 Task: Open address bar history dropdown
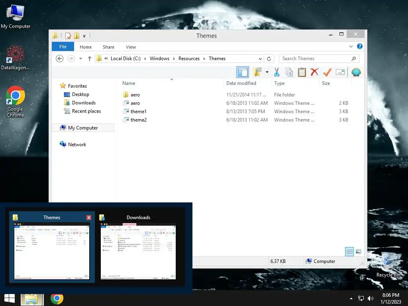(x=260, y=59)
